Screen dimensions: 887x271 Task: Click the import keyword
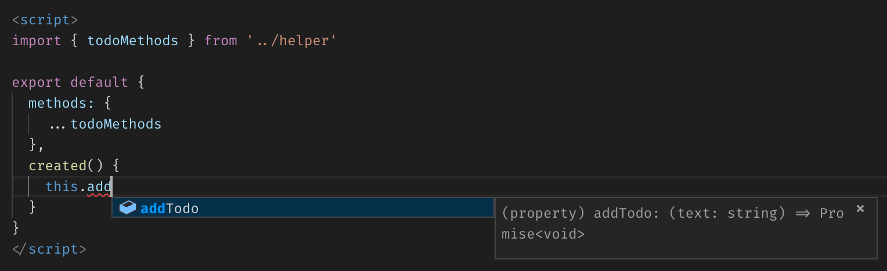click(37, 41)
